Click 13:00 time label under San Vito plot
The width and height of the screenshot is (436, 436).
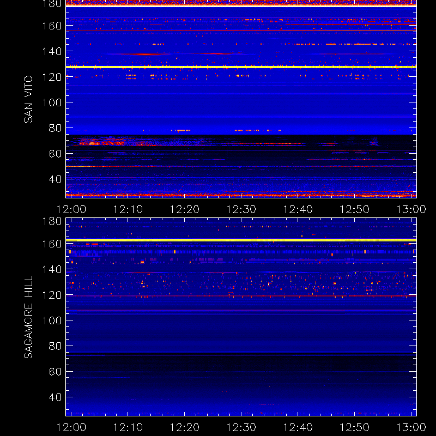(411, 209)
